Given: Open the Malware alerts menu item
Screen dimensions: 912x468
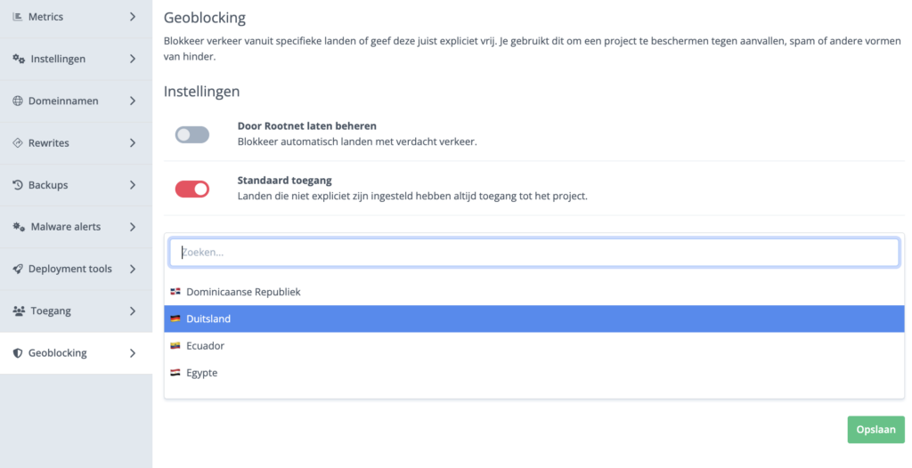Looking at the screenshot, I should pyautogui.click(x=65, y=227).
